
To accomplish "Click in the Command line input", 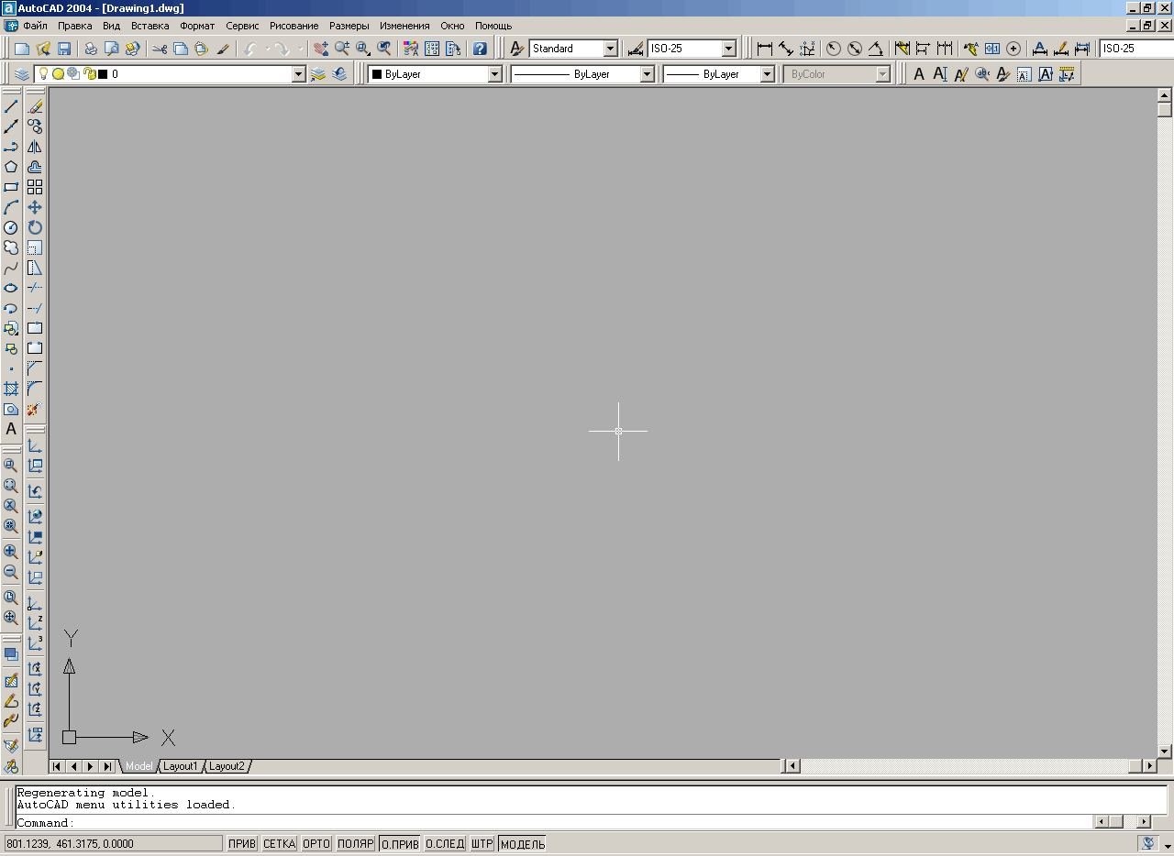I will [550, 823].
